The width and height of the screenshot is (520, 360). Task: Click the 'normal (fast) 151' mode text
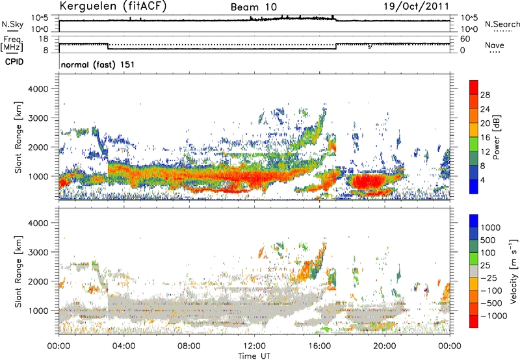[98, 64]
